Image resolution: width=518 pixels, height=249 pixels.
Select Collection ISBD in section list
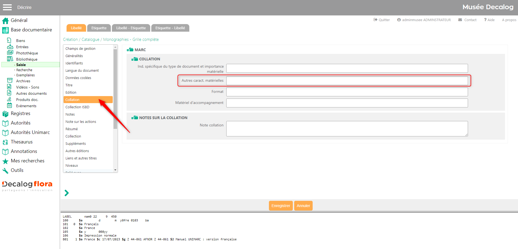click(x=77, y=107)
